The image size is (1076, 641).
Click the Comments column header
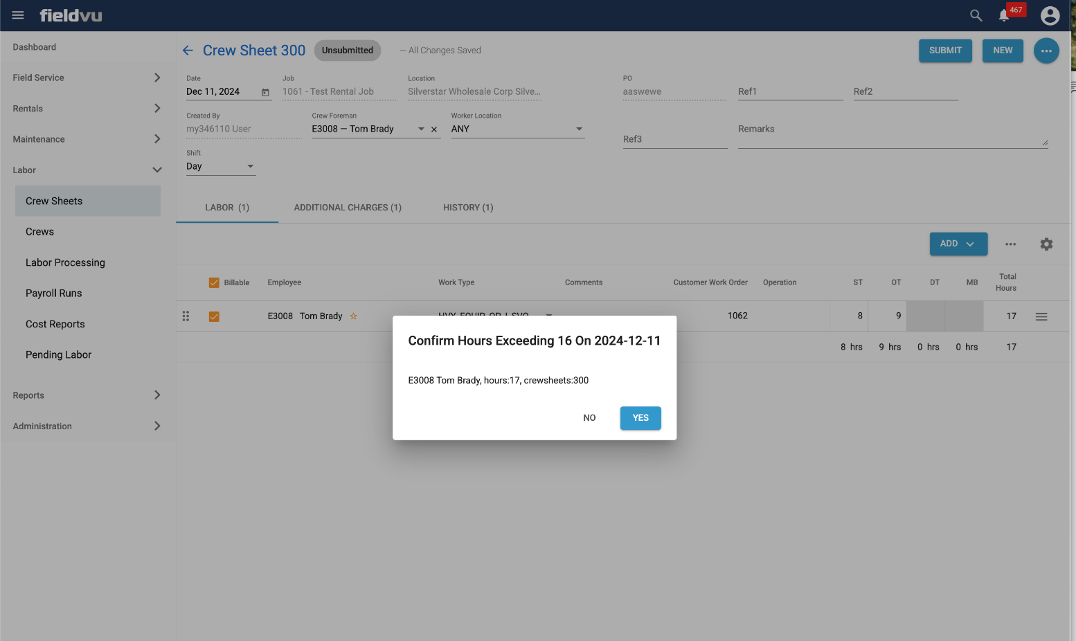584,282
